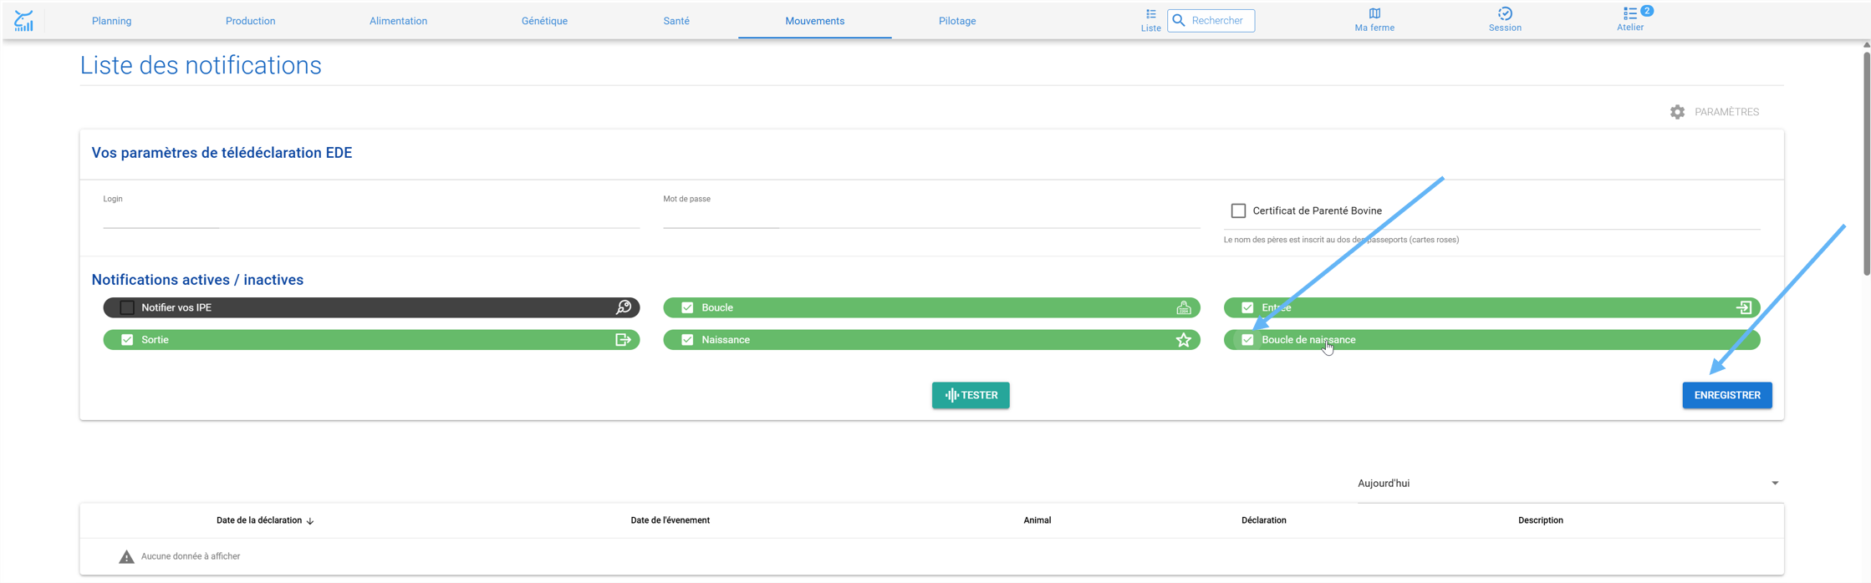Open the Pilotage menu
This screenshot has height=583, width=1871.
957,21
